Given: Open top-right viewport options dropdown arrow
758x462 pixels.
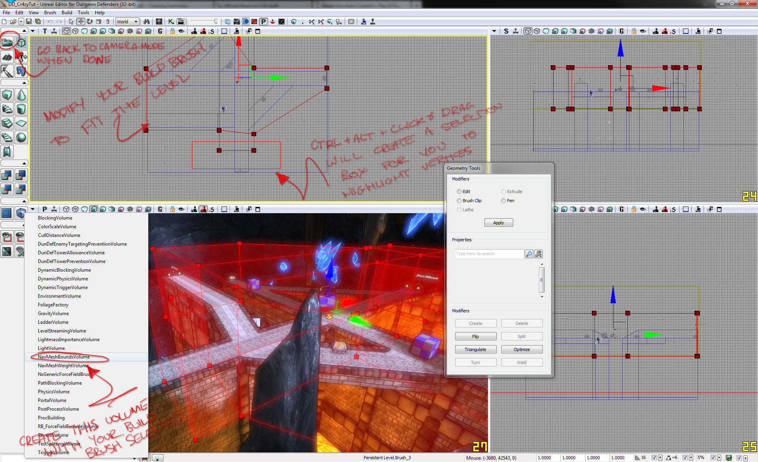Looking at the screenshot, I should (x=494, y=31).
